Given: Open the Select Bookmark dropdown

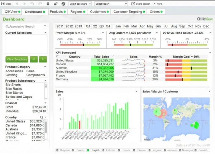Looking at the screenshot, I should point(80,4).
